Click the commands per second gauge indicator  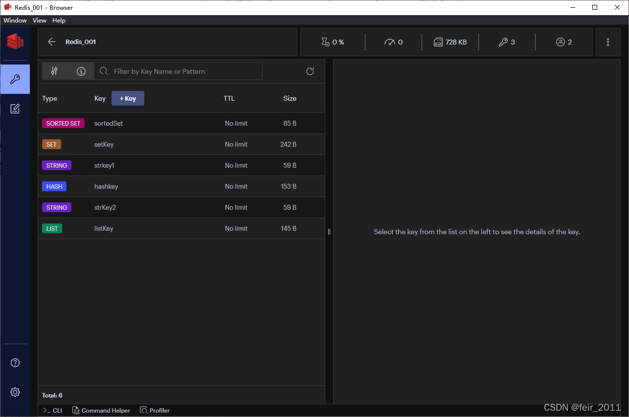click(394, 42)
